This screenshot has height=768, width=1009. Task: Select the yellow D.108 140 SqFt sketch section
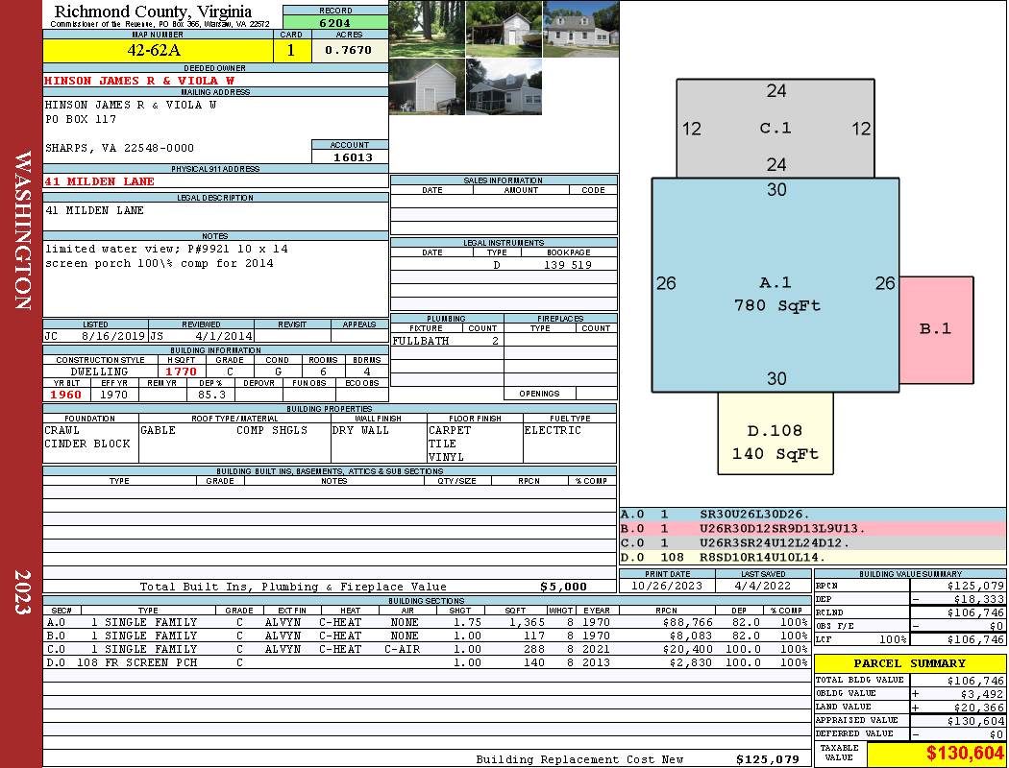pyautogui.click(x=775, y=442)
